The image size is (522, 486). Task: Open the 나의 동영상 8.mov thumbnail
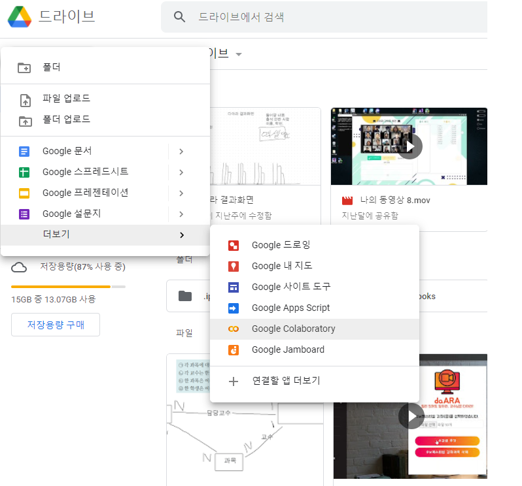(x=409, y=146)
